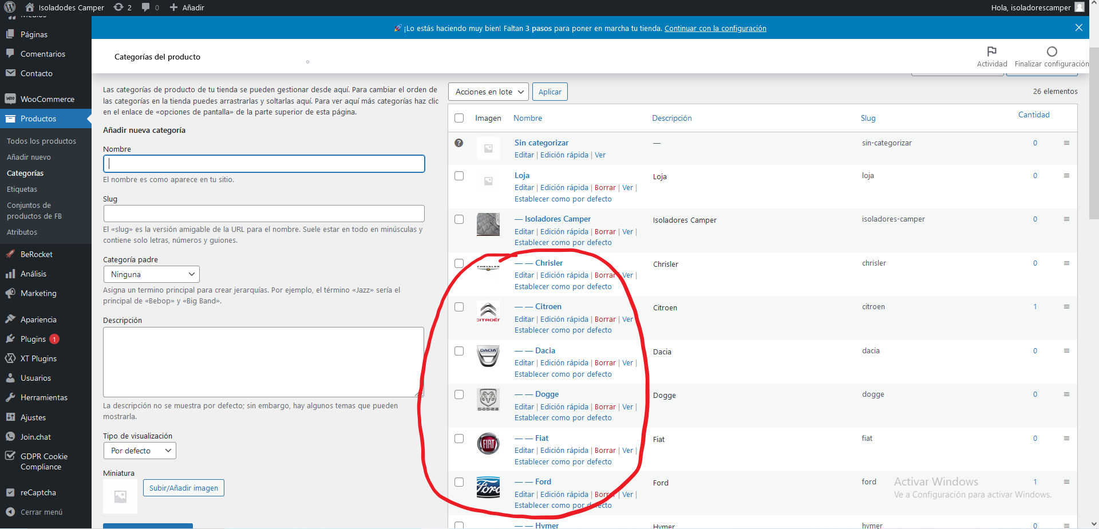The image size is (1099, 529).
Task: Tick the Isoladores Camper checkbox
Action: (x=459, y=219)
